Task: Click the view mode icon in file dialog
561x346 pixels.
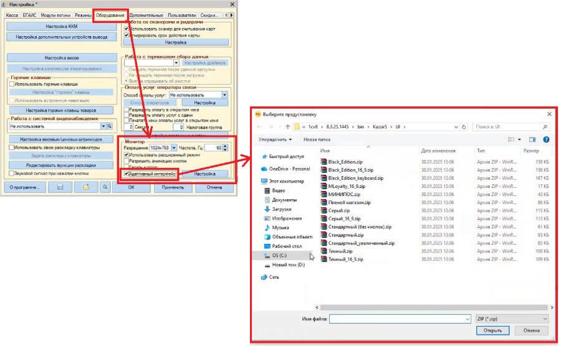Action: click(x=511, y=139)
